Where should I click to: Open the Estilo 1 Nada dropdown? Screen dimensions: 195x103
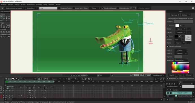coord(181,50)
